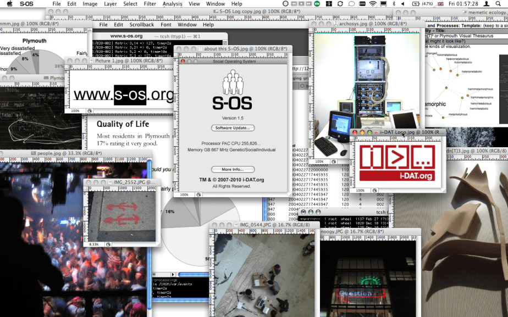Click the More Info button
Screen dimensions: 508x317
coord(233,169)
